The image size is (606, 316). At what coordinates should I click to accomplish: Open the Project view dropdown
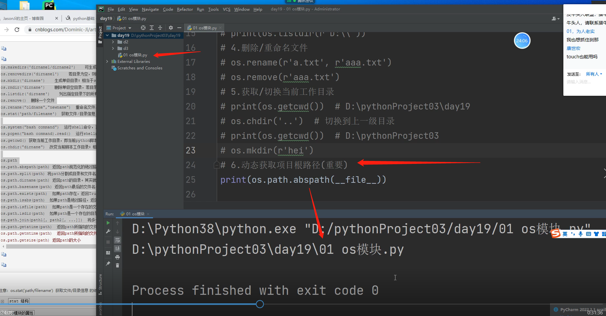click(119, 28)
